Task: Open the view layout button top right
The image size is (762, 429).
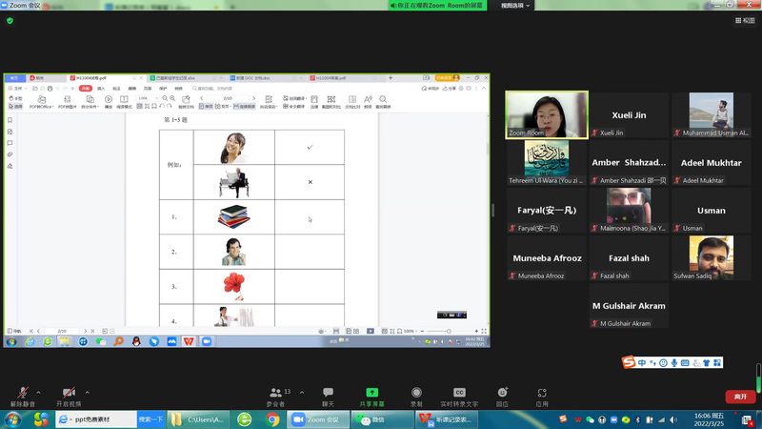Action: click(x=745, y=20)
